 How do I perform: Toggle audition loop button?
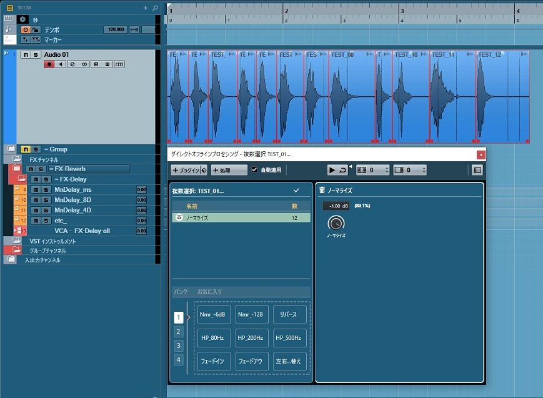click(x=342, y=170)
